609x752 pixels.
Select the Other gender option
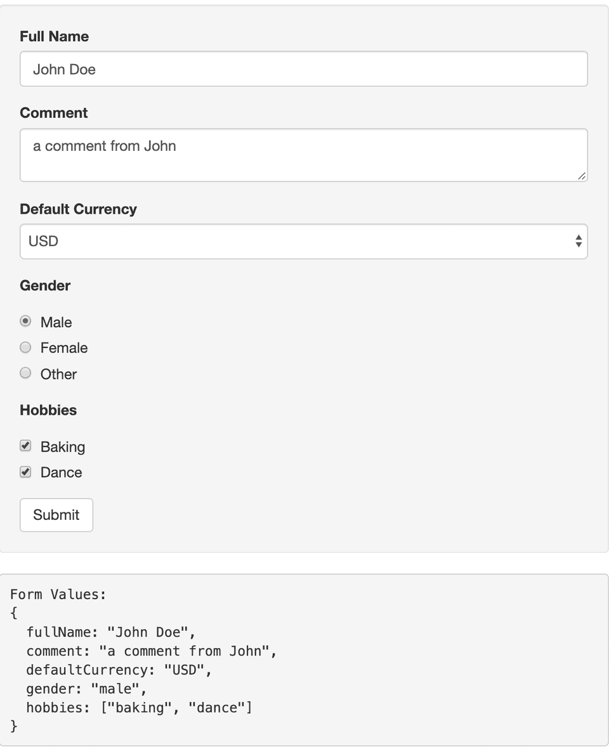pos(25,373)
